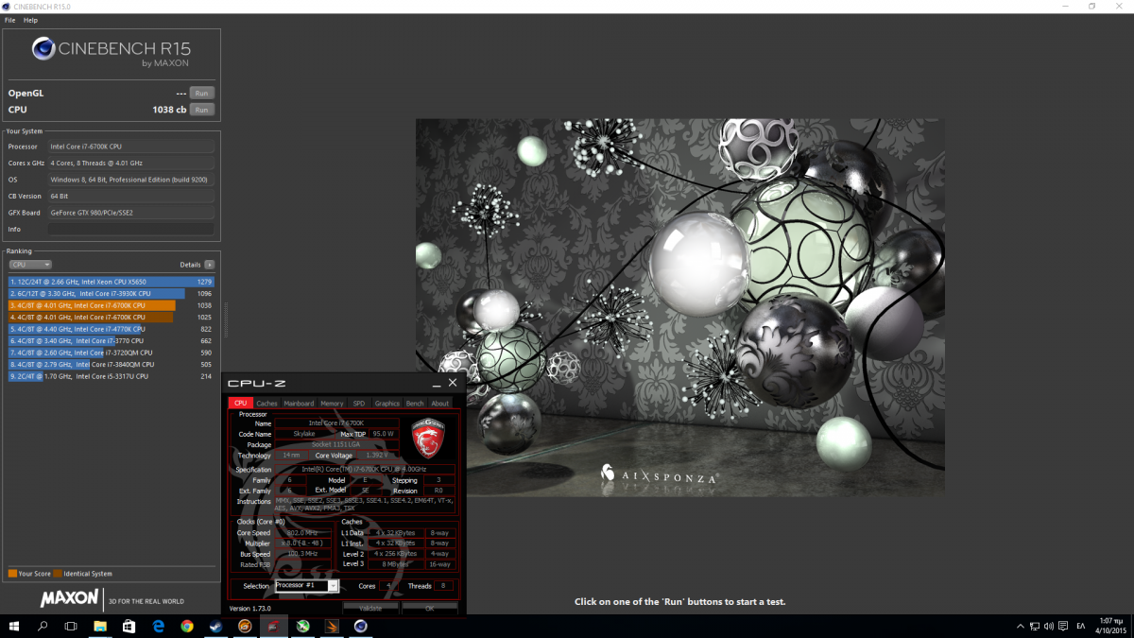Select ranking row i7-3770
Viewport: 1134px width, 638px height.
pos(112,340)
